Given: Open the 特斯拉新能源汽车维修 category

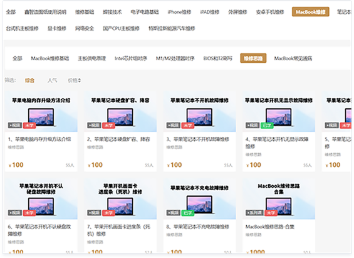Looking at the screenshot, I should tap(172, 28).
